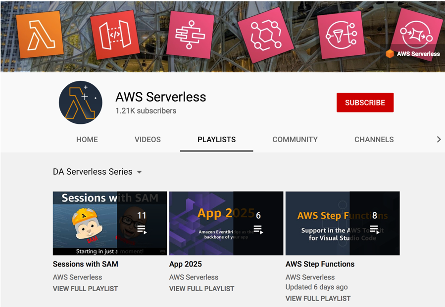
Task: Click AWS Serverless under Sessions with SAM
Action: (78, 277)
